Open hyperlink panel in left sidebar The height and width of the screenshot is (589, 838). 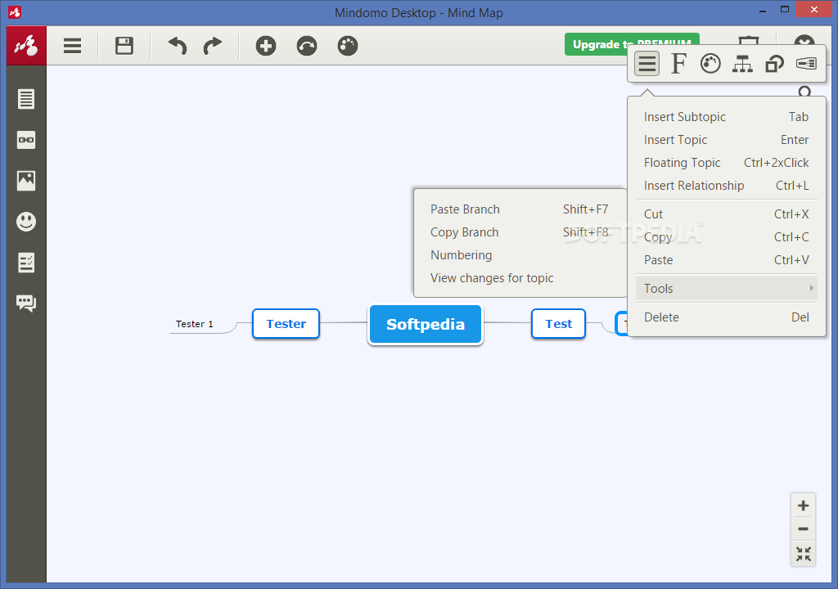(x=26, y=140)
